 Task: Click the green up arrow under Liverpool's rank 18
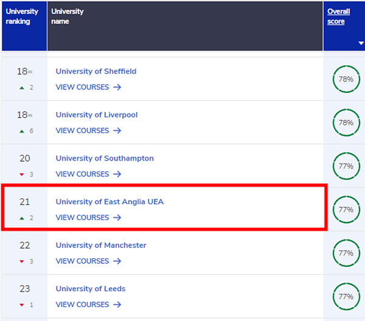22,131
